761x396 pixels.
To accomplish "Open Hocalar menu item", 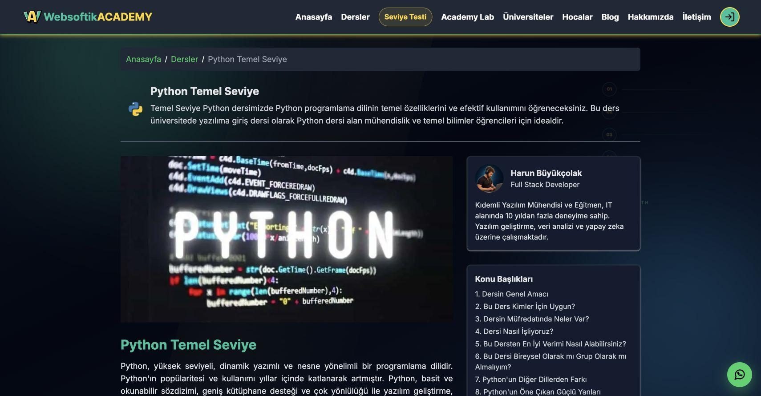I will [x=577, y=17].
